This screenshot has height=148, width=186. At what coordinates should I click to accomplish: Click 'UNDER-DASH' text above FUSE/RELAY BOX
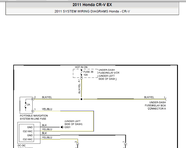[x=107, y=70]
